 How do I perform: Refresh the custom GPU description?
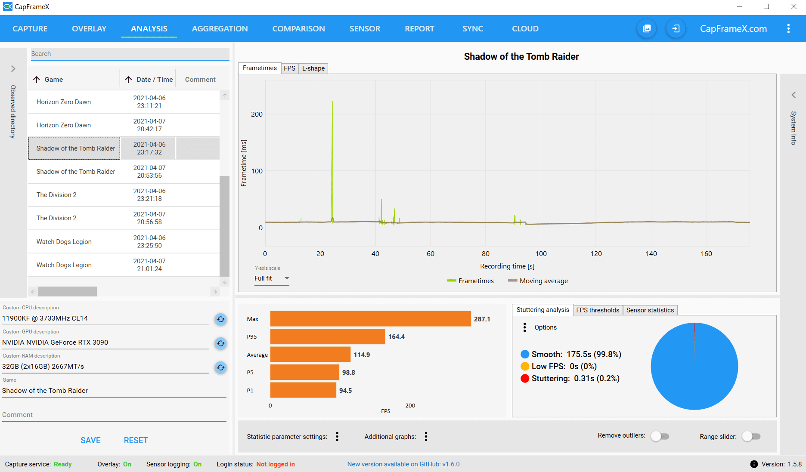220,343
